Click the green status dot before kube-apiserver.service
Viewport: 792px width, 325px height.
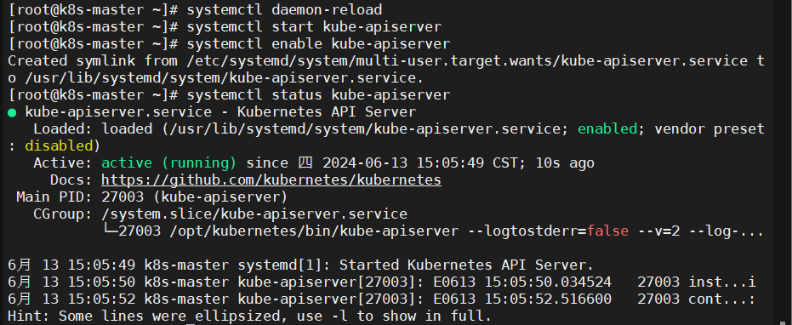pos(12,112)
